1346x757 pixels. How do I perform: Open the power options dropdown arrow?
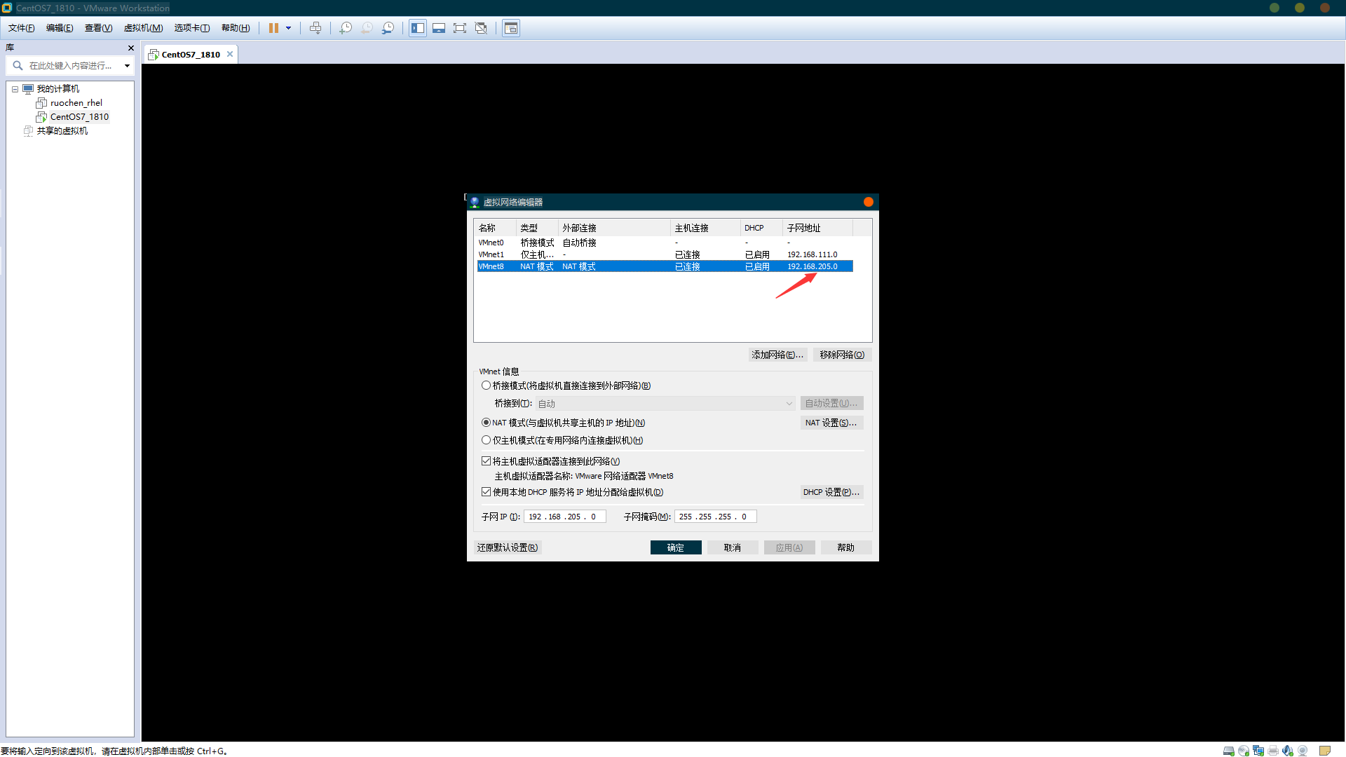tap(288, 28)
